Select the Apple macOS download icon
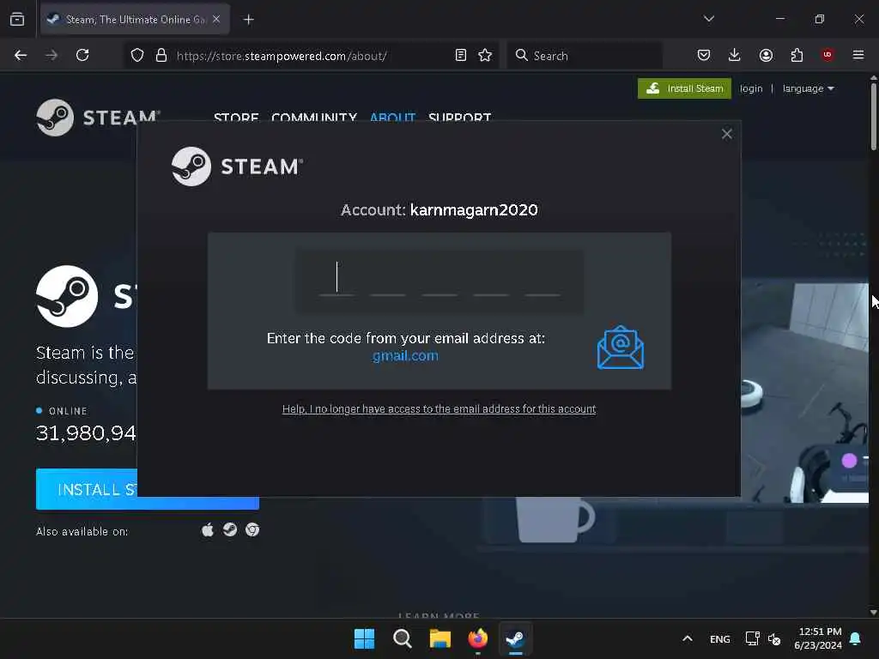 (x=208, y=530)
